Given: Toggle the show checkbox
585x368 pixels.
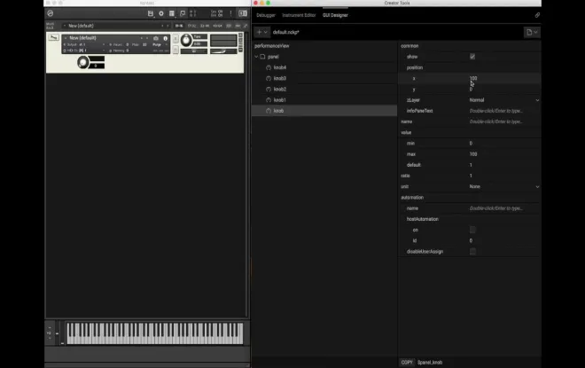Looking at the screenshot, I should [472, 57].
